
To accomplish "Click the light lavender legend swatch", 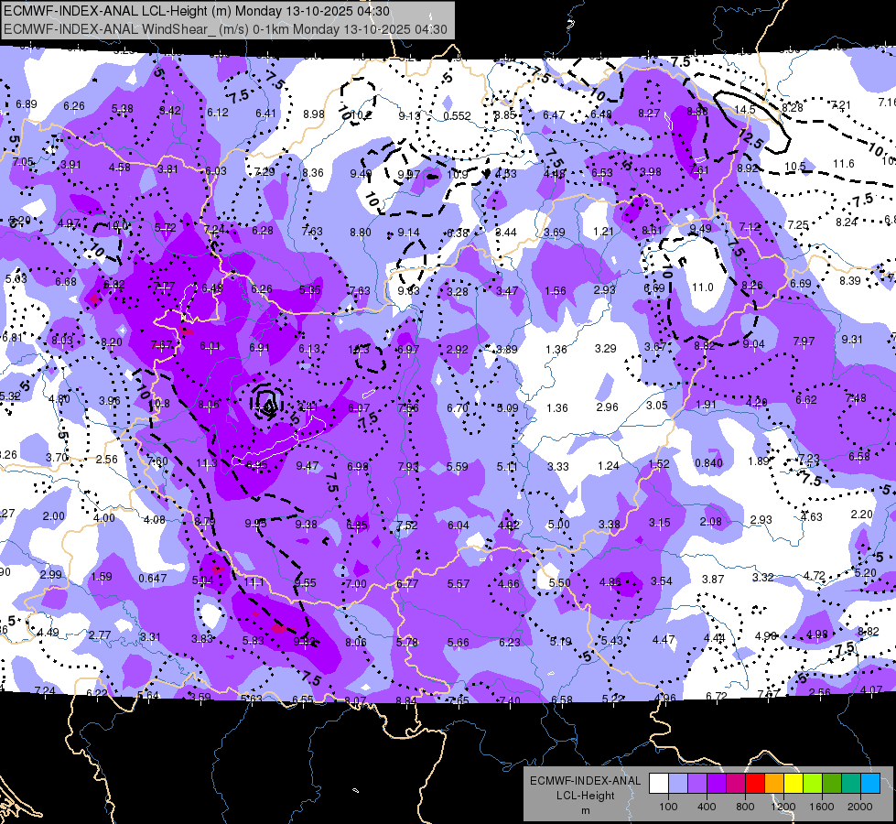I will coord(677,784).
